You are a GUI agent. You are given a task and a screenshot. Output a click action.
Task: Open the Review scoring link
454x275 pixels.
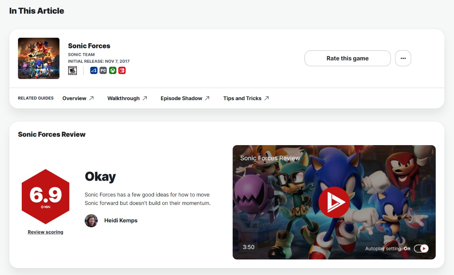pyautogui.click(x=45, y=232)
